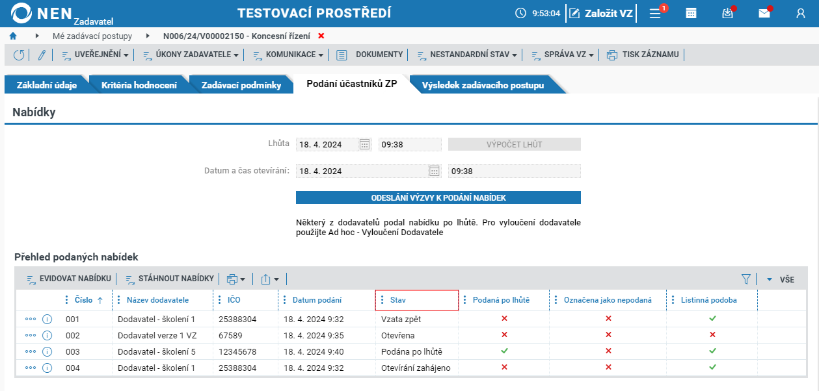Click Tisk záznamu print button
Screen dimensions: 819x391
tap(643, 55)
